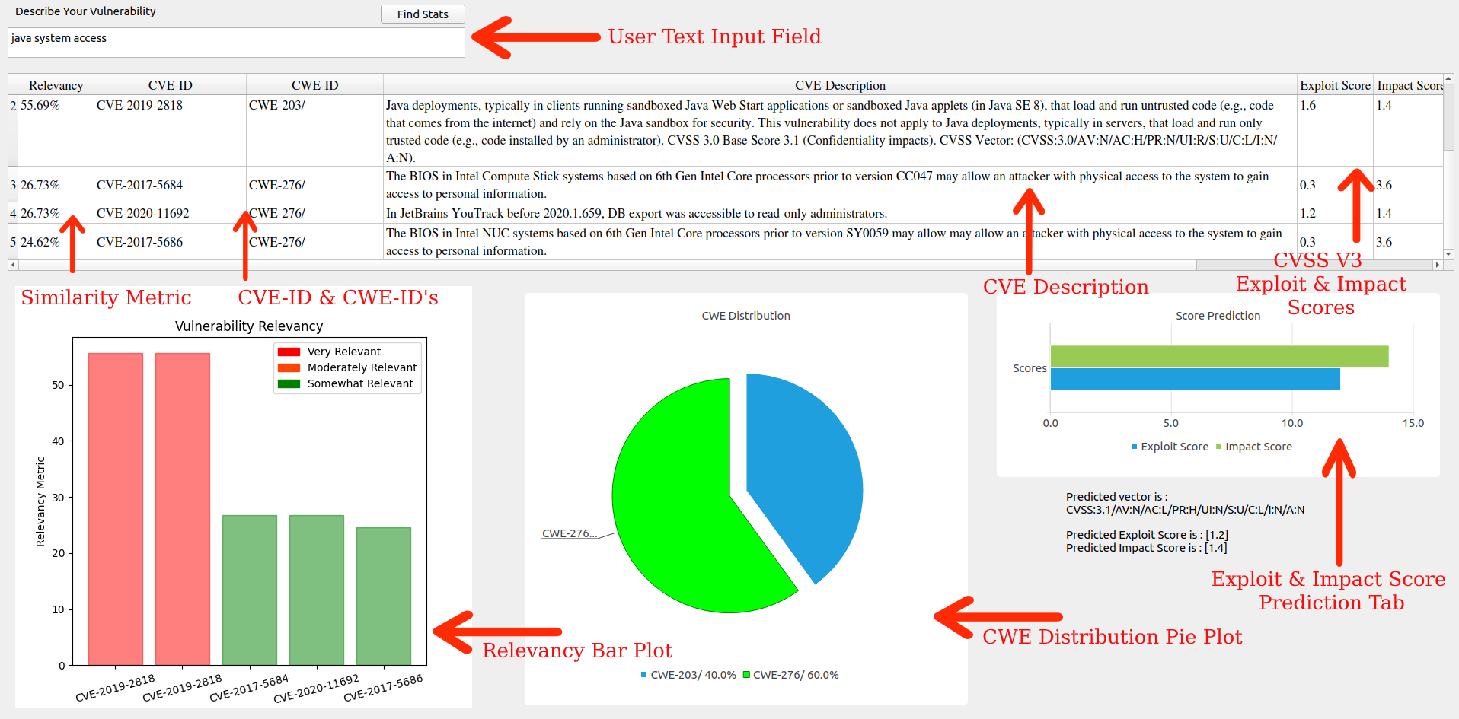Screen dimensions: 1459x719
Task: Click the CVE-ID column header
Action: click(170, 85)
